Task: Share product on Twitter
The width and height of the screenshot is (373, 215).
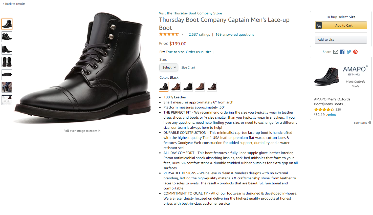Action: (x=349, y=52)
